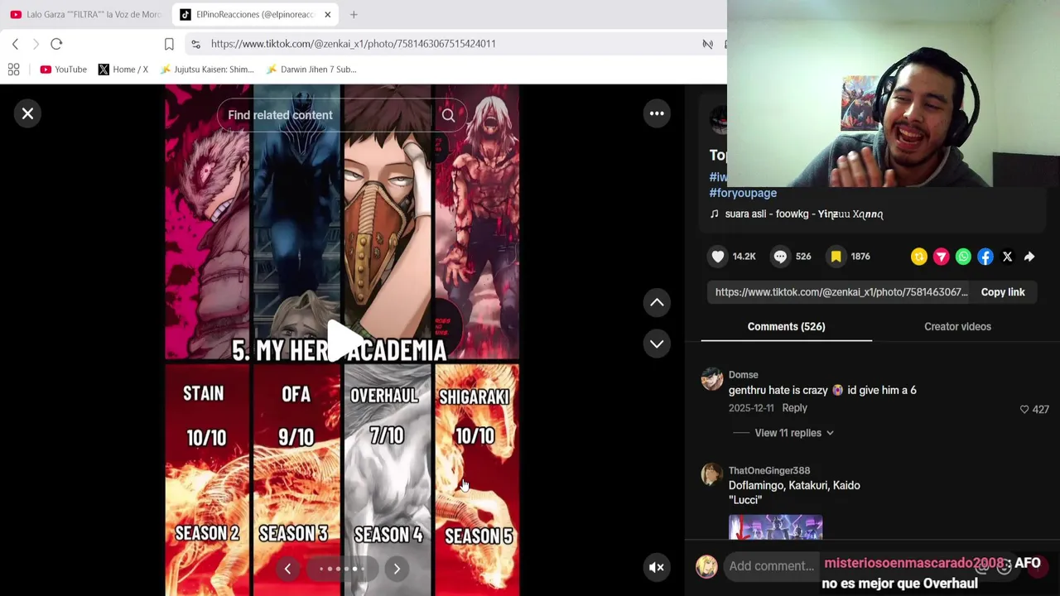This screenshot has height=596, width=1060.
Task: Go back in browser history
Action: (x=15, y=44)
